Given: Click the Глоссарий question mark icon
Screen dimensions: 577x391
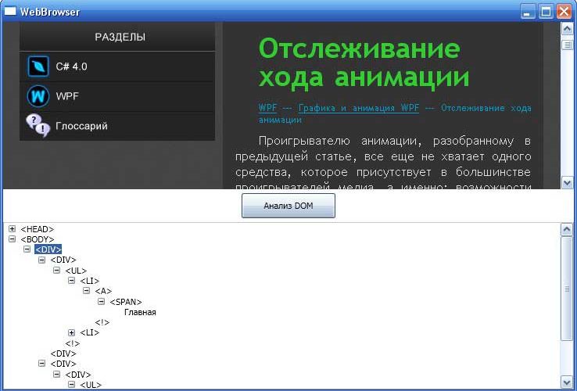Looking at the screenshot, I should (x=38, y=125).
